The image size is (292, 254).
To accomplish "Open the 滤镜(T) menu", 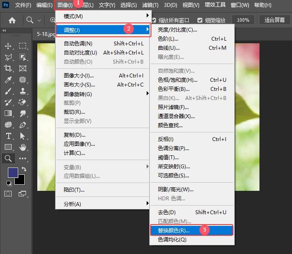I will 150,5.
